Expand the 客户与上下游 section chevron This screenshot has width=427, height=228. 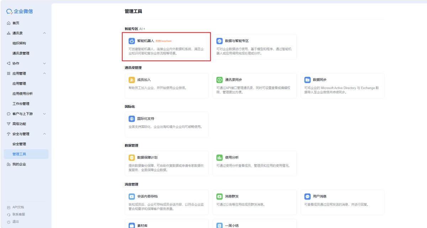tap(44, 114)
